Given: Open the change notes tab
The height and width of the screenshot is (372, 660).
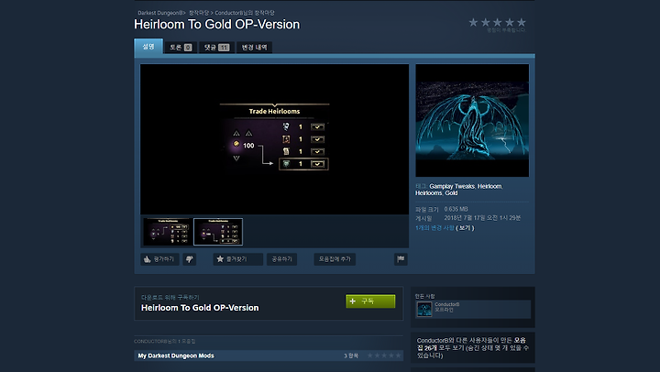Looking at the screenshot, I should (254, 48).
